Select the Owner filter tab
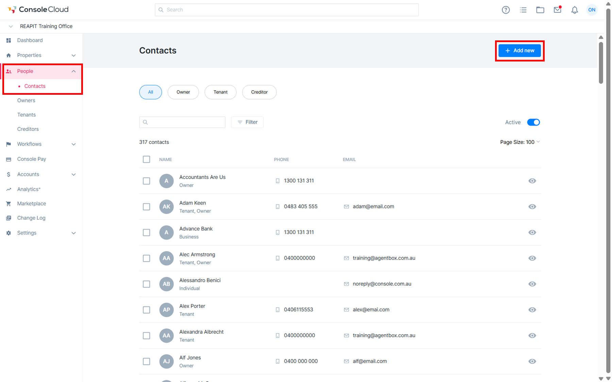The width and height of the screenshot is (612, 382). (183, 92)
